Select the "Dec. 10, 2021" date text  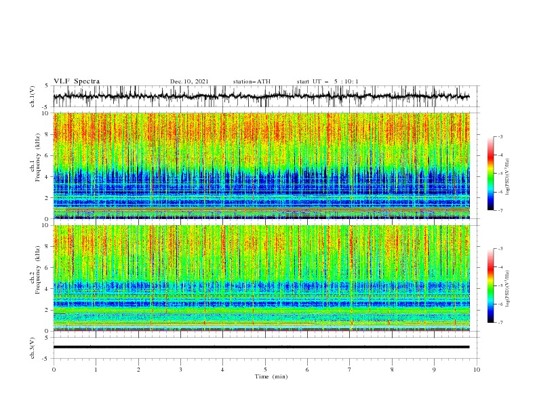[x=189, y=81]
